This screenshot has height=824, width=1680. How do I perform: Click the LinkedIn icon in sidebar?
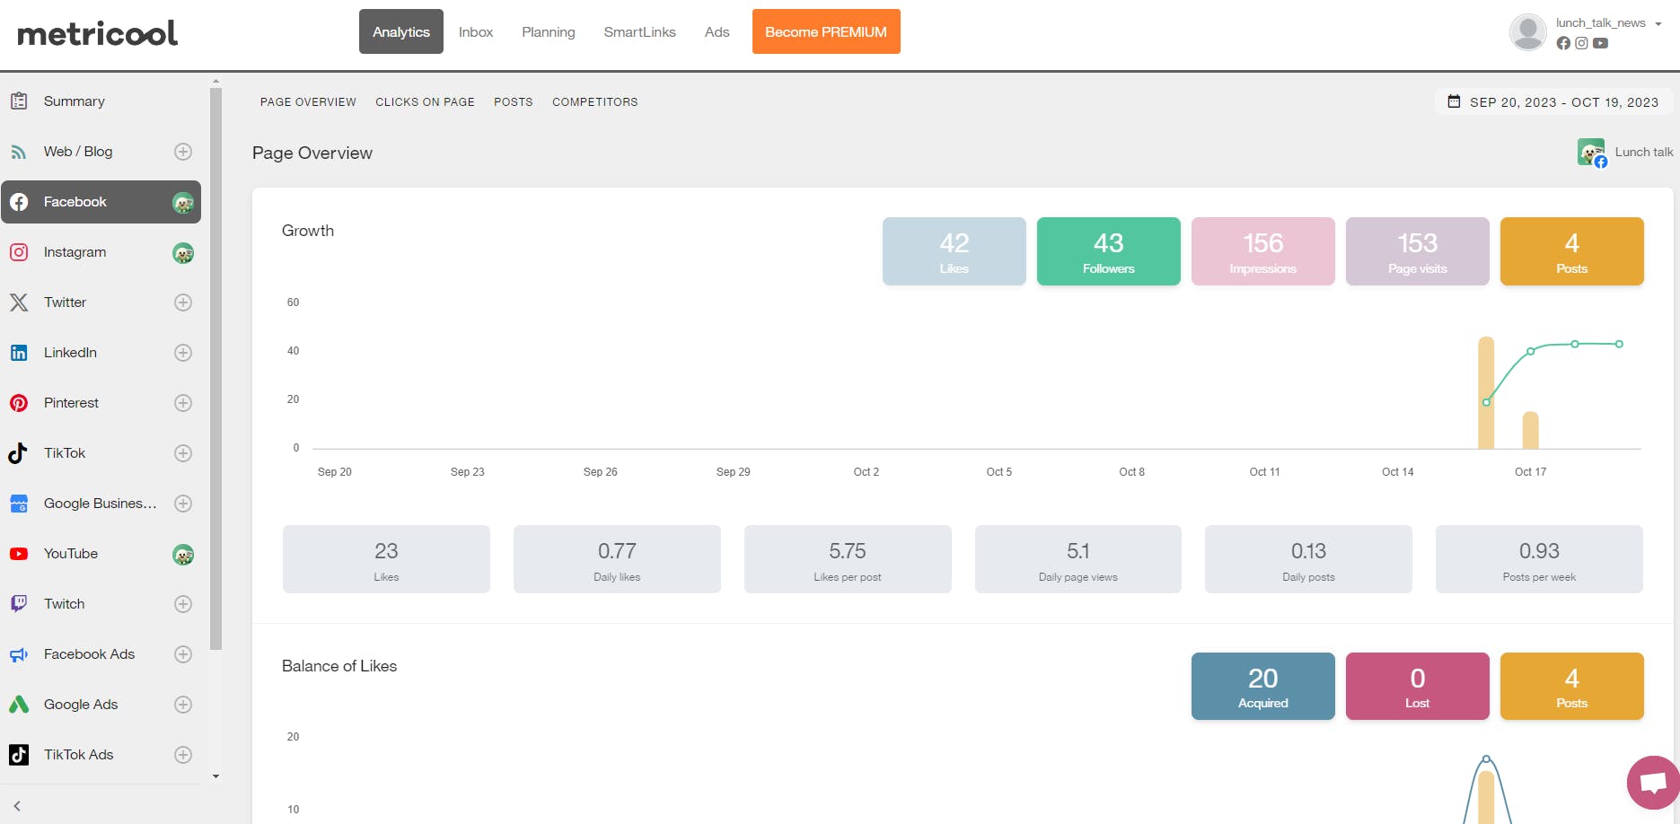pyautogui.click(x=19, y=353)
